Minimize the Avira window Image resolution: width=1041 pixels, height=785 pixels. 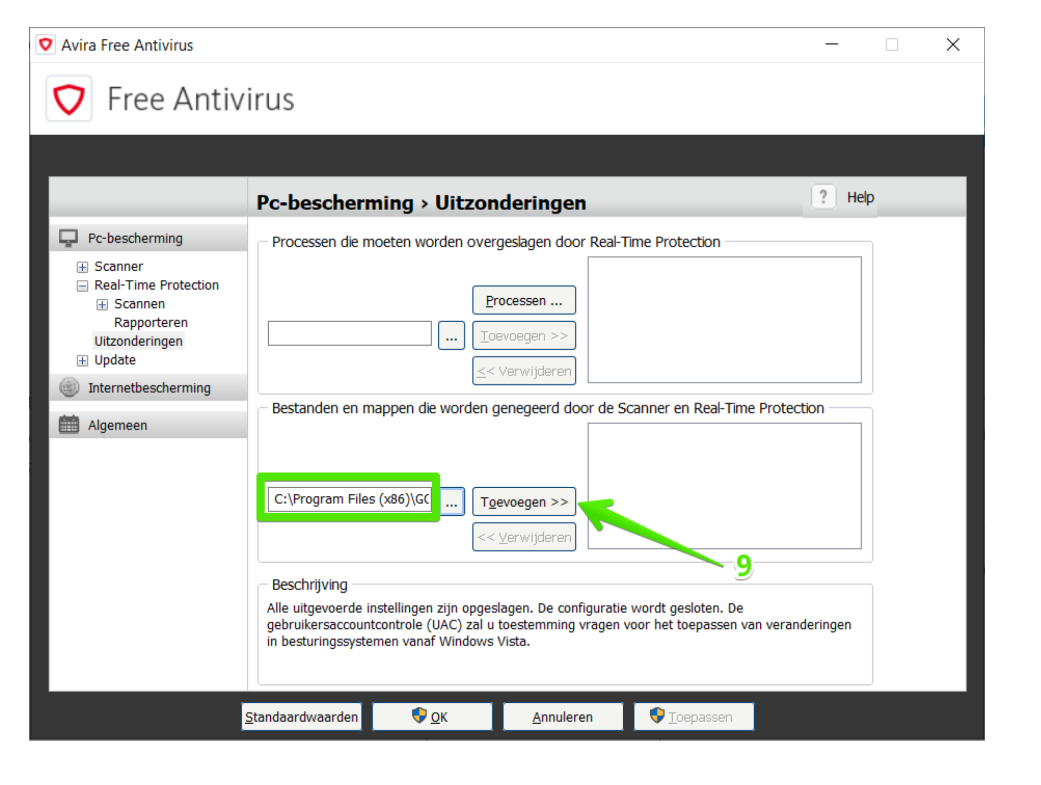click(831, 44)
